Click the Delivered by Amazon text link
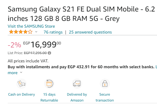 [x=77, y=97]
